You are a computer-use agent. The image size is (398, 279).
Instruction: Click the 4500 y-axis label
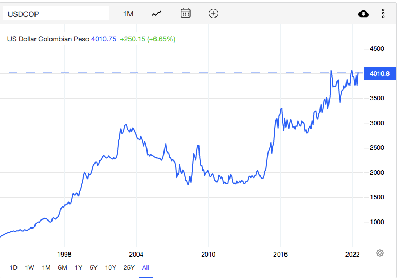(x=377, y=49)
